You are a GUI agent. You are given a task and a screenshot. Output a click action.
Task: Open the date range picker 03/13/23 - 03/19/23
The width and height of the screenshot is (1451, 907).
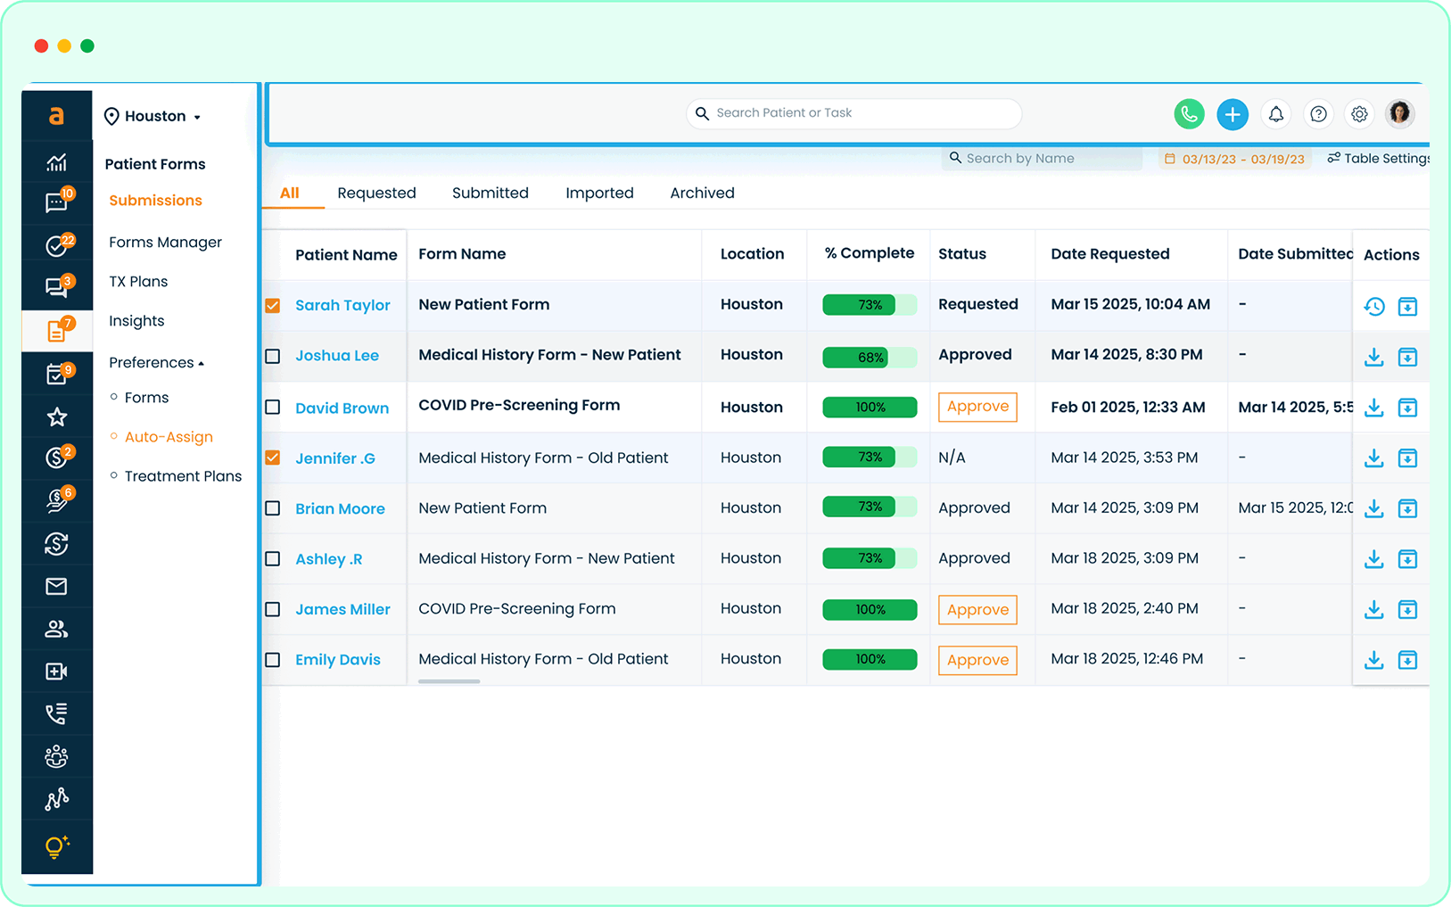pyautogui.click(x=1235, y=159)
